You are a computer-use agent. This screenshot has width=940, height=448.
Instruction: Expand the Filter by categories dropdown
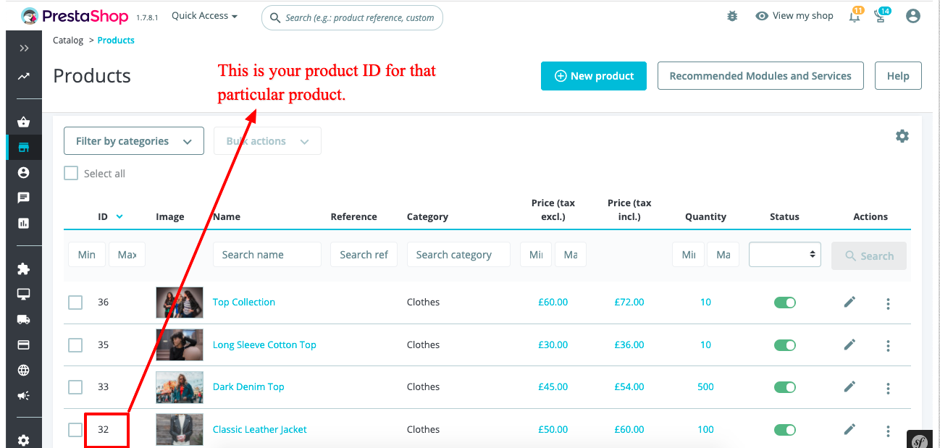click(x=134, y=141)
